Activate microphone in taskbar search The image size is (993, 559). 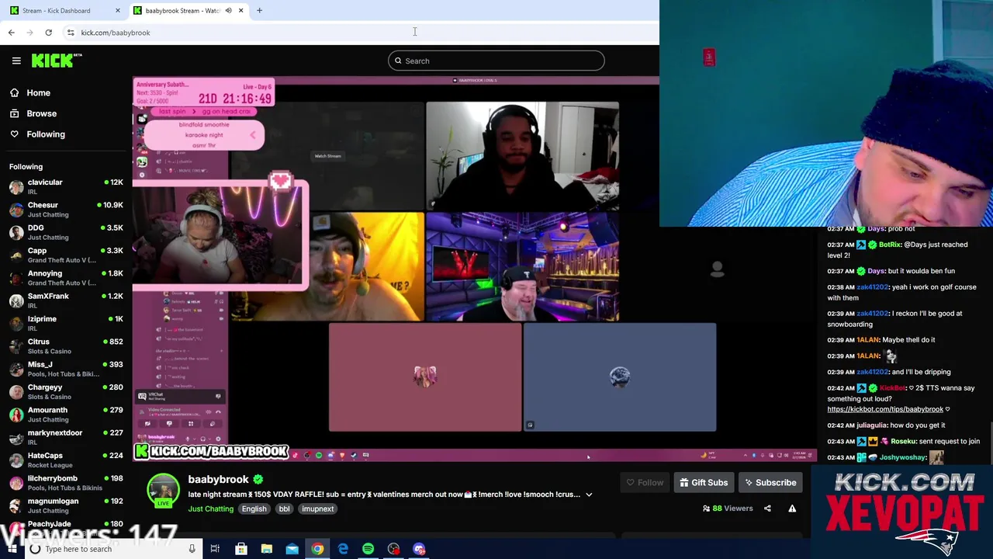[192, 549]
